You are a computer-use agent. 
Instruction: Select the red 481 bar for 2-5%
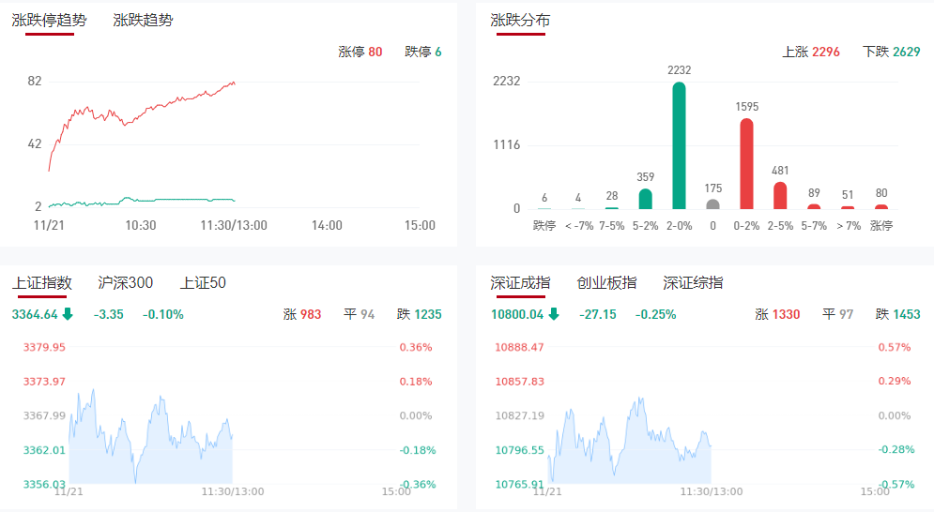780,195
